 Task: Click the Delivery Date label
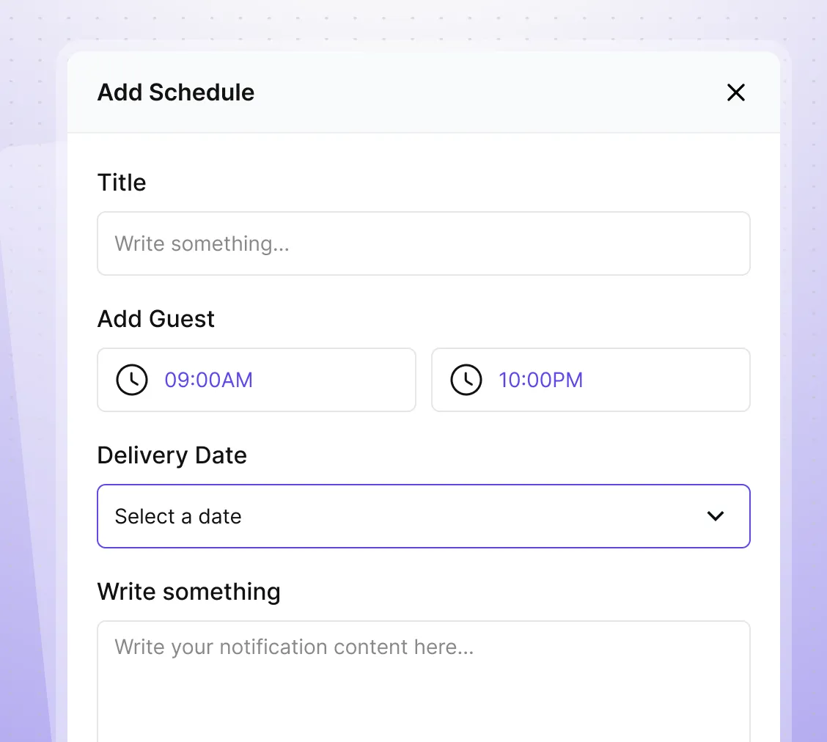point(172,455)
